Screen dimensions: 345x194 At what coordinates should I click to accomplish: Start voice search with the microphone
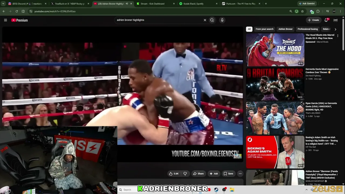[x=222, y=20]
